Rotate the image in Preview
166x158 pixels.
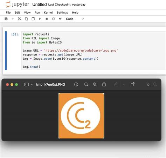[x=133, y=84]
